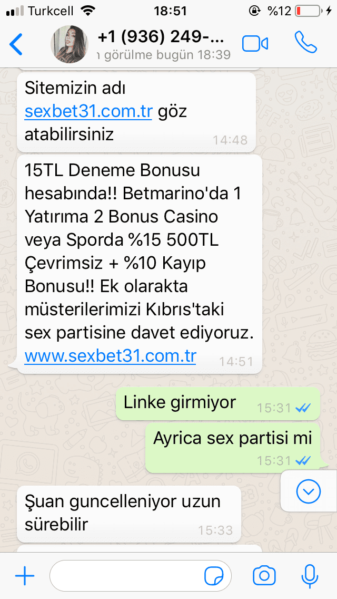The image size is (337, 599).
Task: Tap the microphone to record voice message
Action: pos(310,576)
